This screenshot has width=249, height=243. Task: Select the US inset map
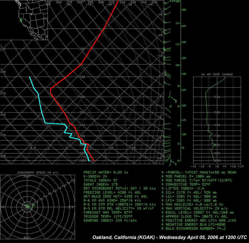coord(24,20)
